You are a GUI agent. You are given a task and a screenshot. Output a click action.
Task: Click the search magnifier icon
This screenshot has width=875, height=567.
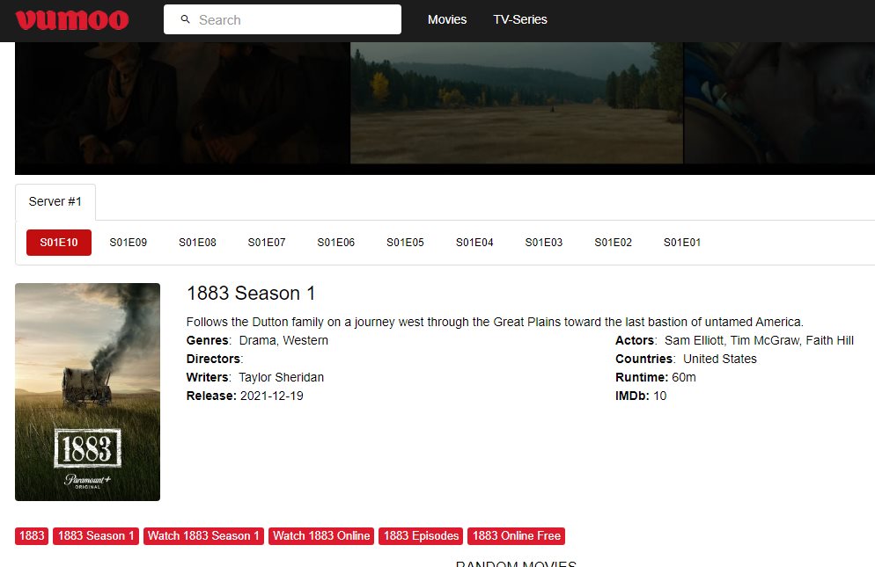click(x=185, y=19)
